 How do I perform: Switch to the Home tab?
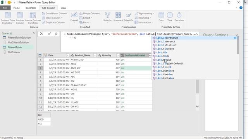(x=16, y=8)
